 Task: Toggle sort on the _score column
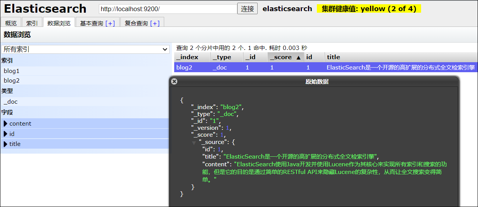[x=286, y=57]
